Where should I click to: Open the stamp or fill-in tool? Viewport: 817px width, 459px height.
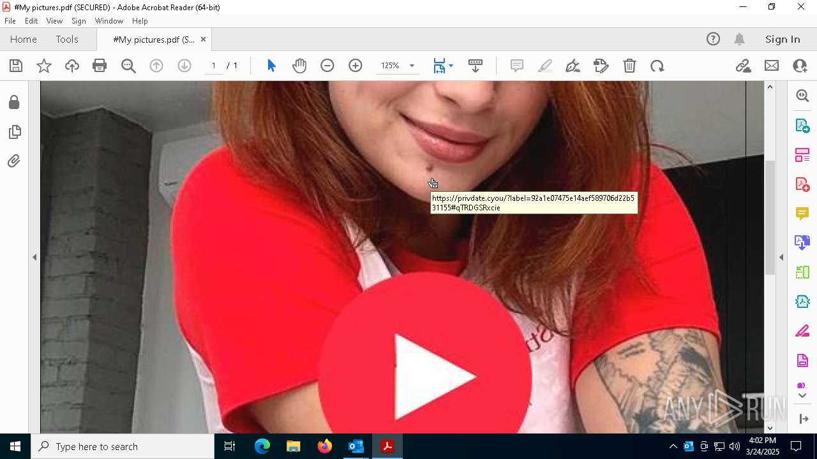click(601, 66)
